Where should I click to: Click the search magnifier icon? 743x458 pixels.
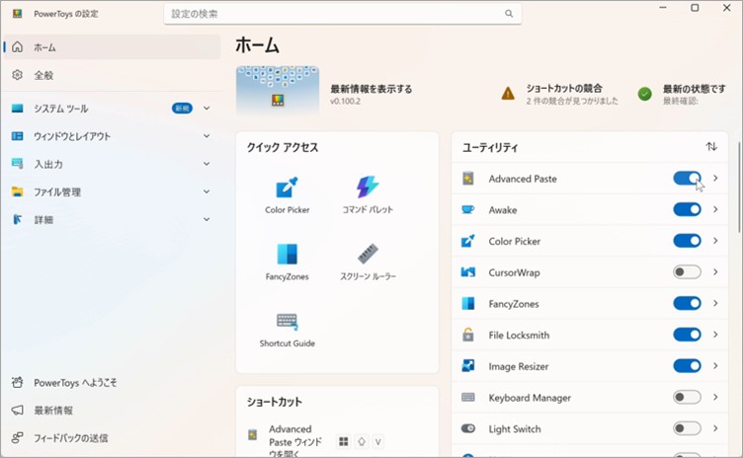click(509, 14)
